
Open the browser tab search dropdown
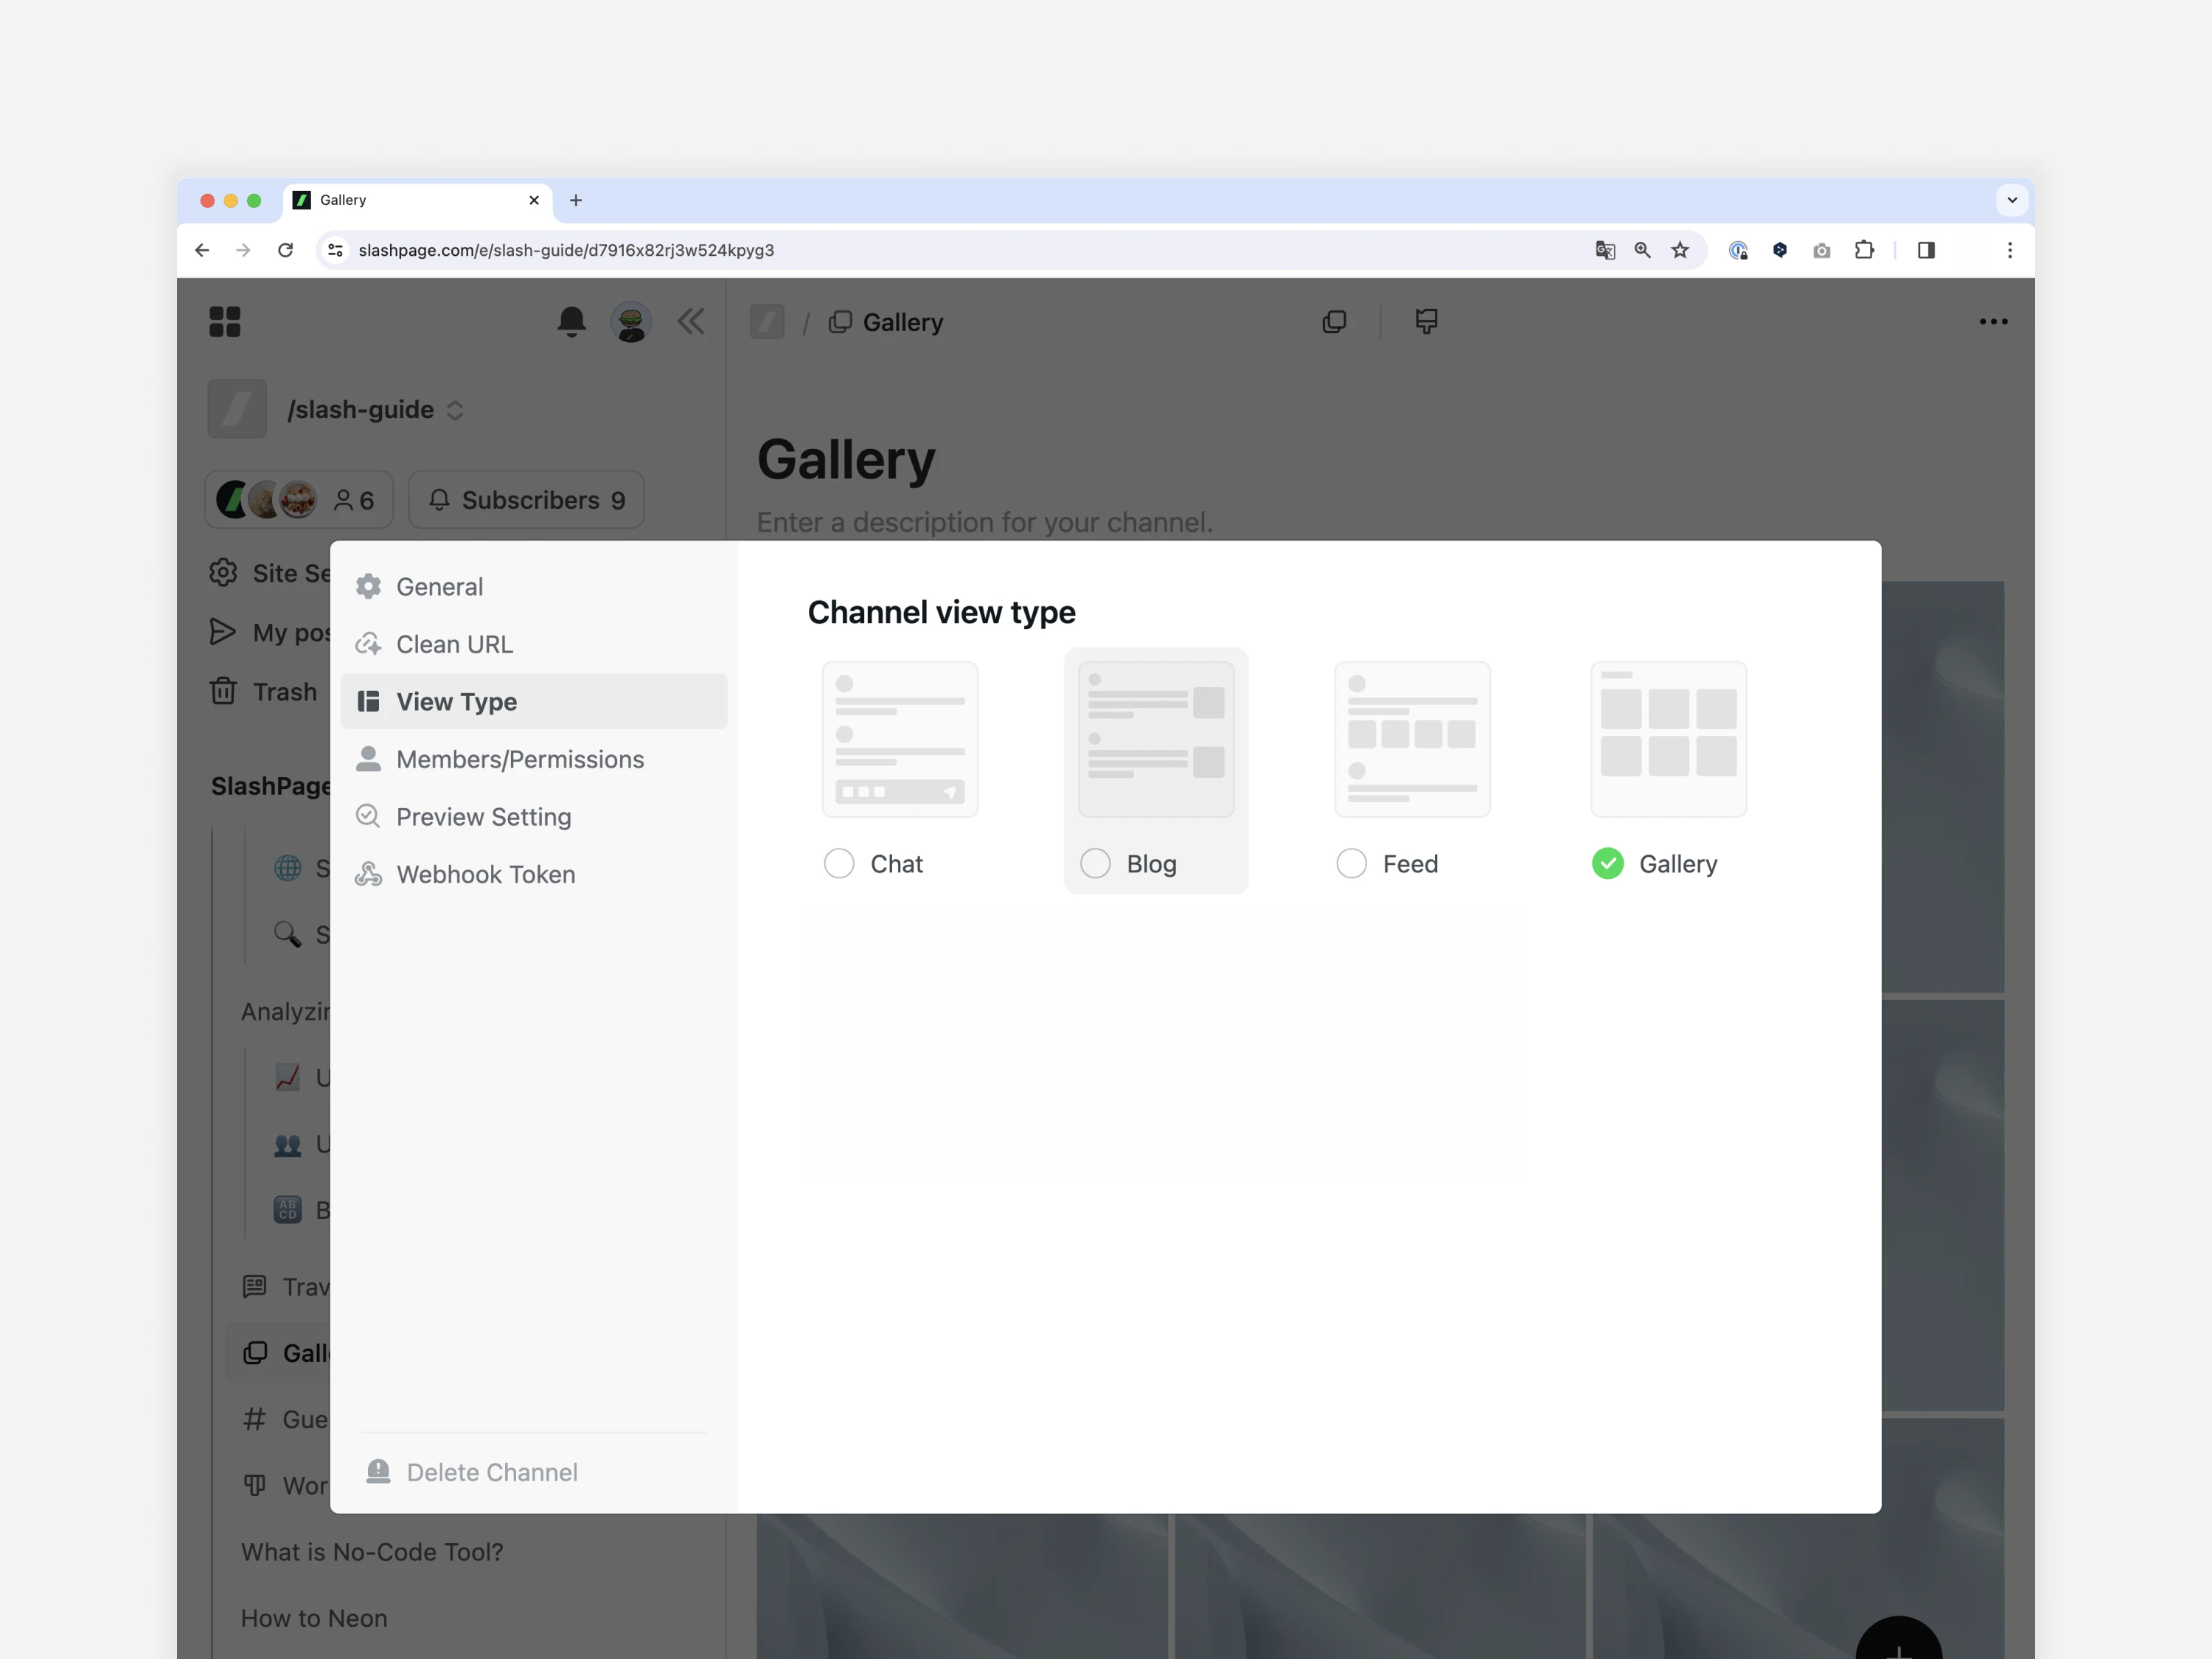click(x=2012, y=200)
